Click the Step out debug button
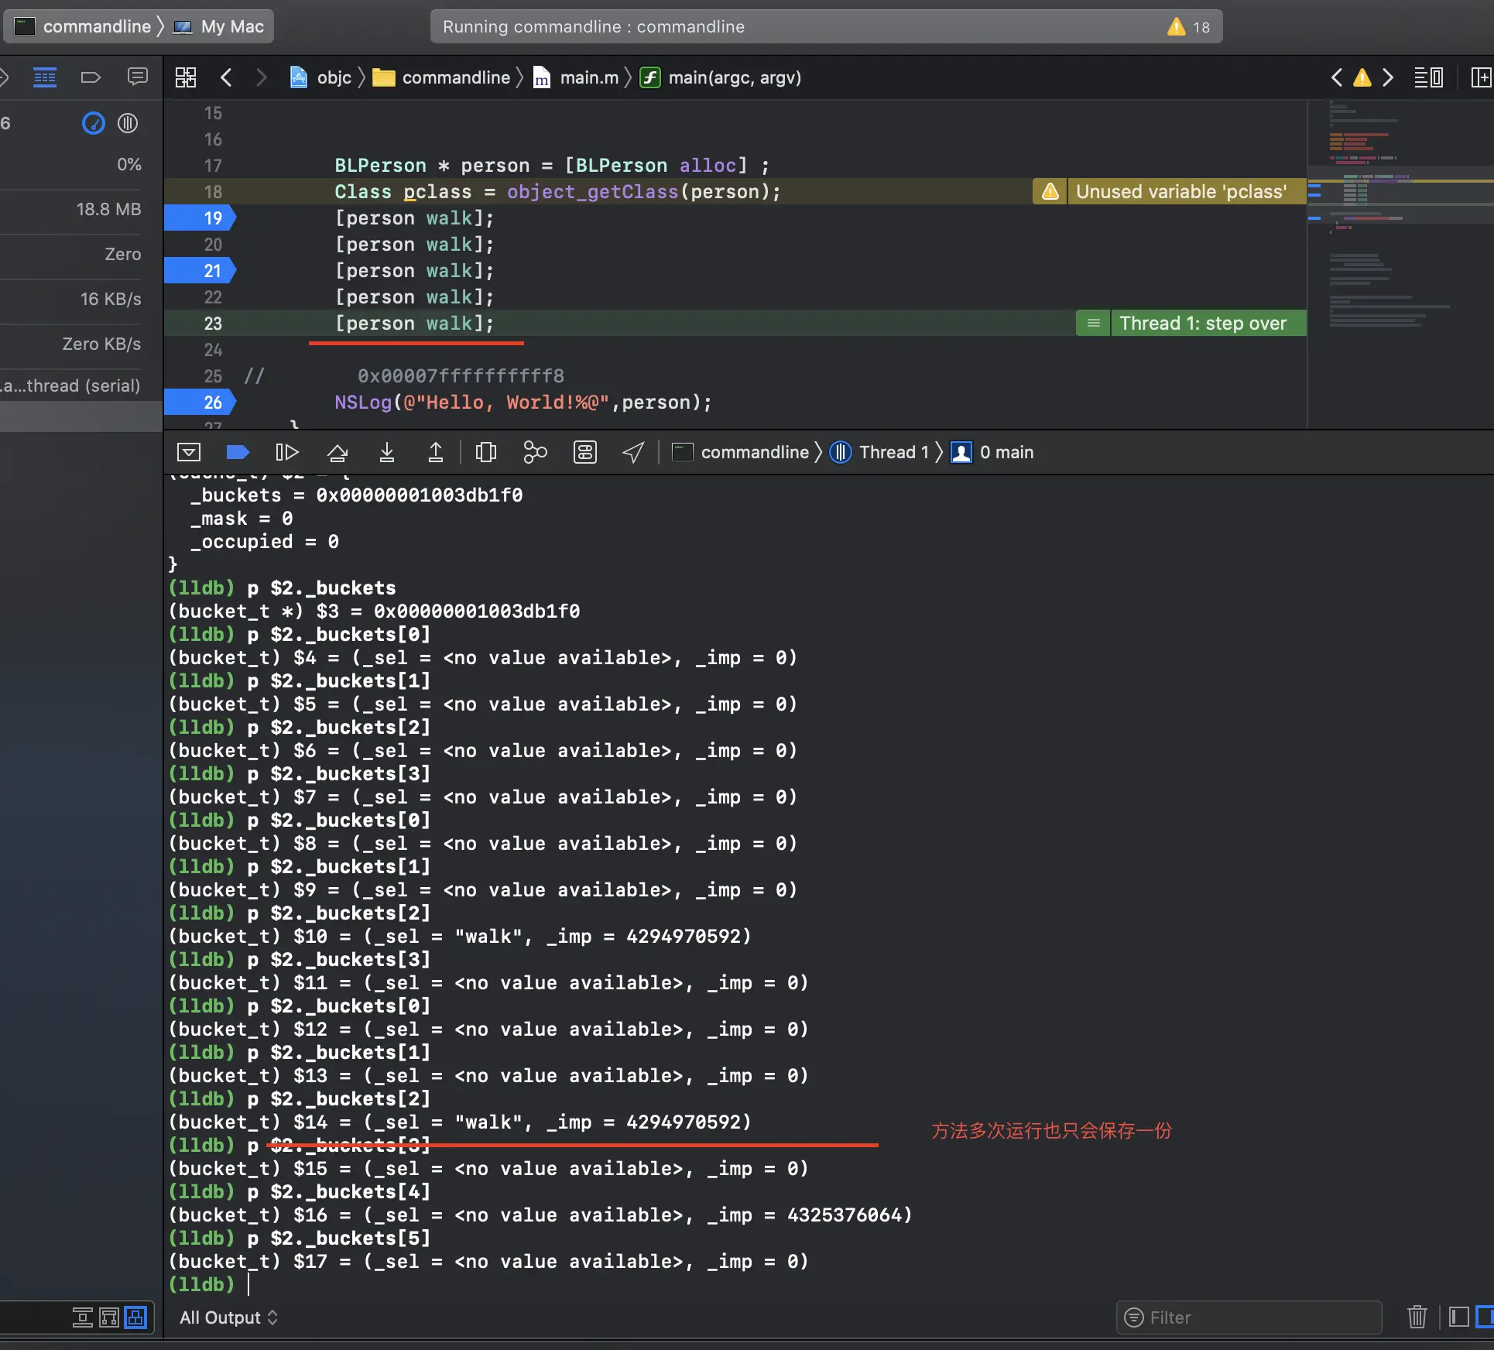The height and width of the screenshot is (1350, 1494). (x=436, y=452)
